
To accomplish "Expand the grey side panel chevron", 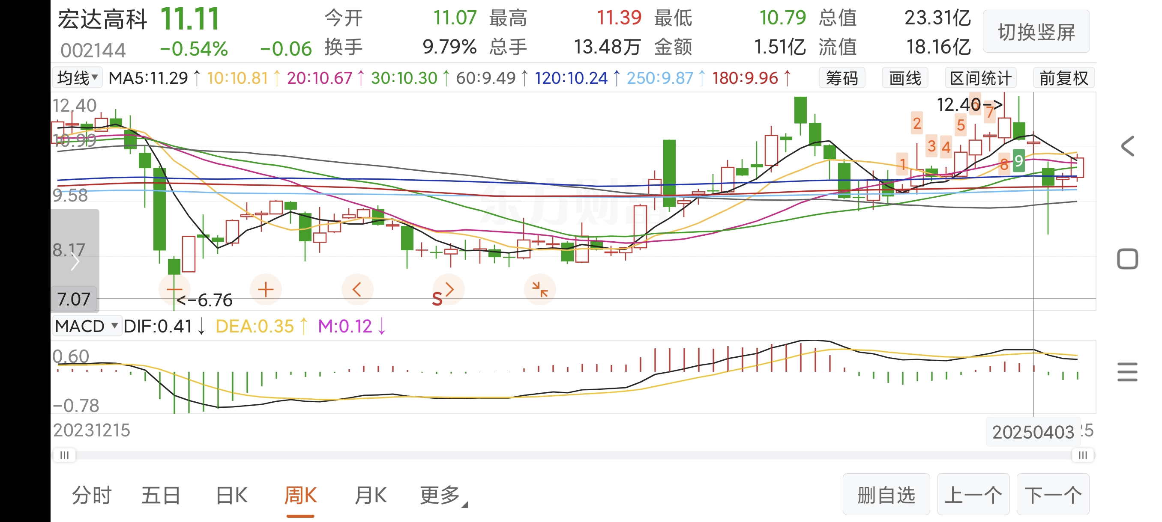I will tap(75, 261).
